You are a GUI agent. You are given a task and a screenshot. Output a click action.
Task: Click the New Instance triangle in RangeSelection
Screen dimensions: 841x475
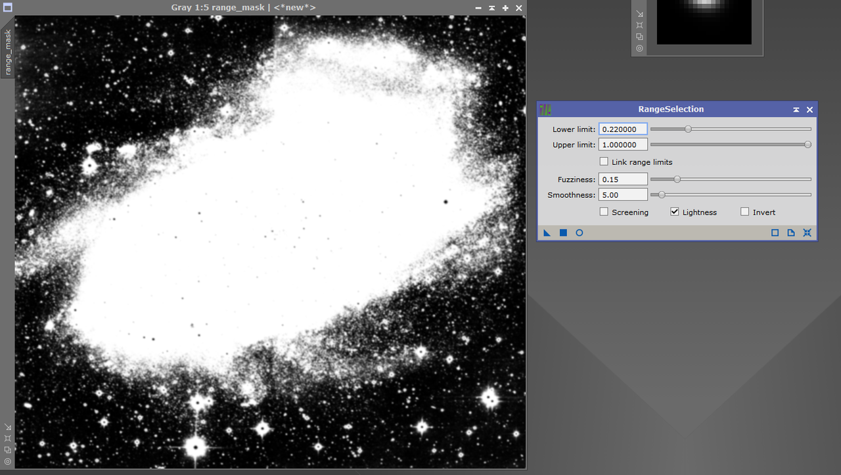tap(547, 233)
